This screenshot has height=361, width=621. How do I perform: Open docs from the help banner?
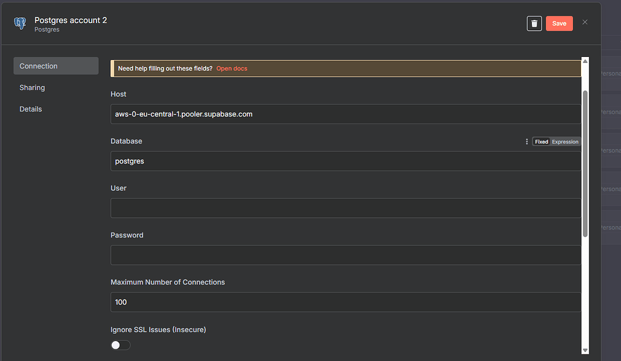click(232, 68)
